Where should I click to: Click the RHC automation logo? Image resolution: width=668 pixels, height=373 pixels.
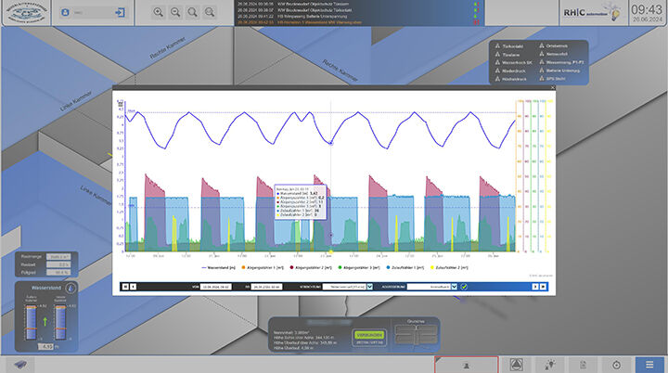[x=592, y=13]
